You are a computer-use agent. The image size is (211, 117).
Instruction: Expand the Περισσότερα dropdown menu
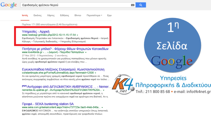point(94,16)
